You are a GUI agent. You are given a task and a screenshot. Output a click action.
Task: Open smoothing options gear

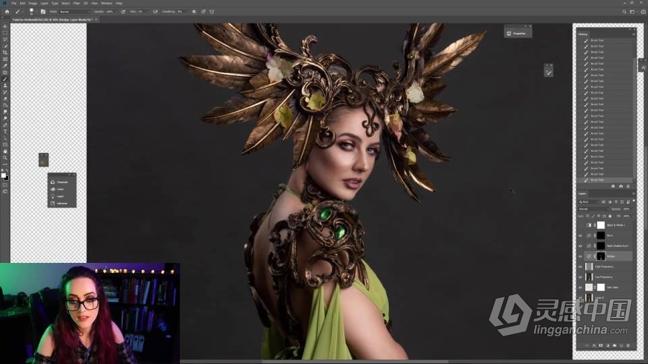pyautogui.click(x=194, y=11)
